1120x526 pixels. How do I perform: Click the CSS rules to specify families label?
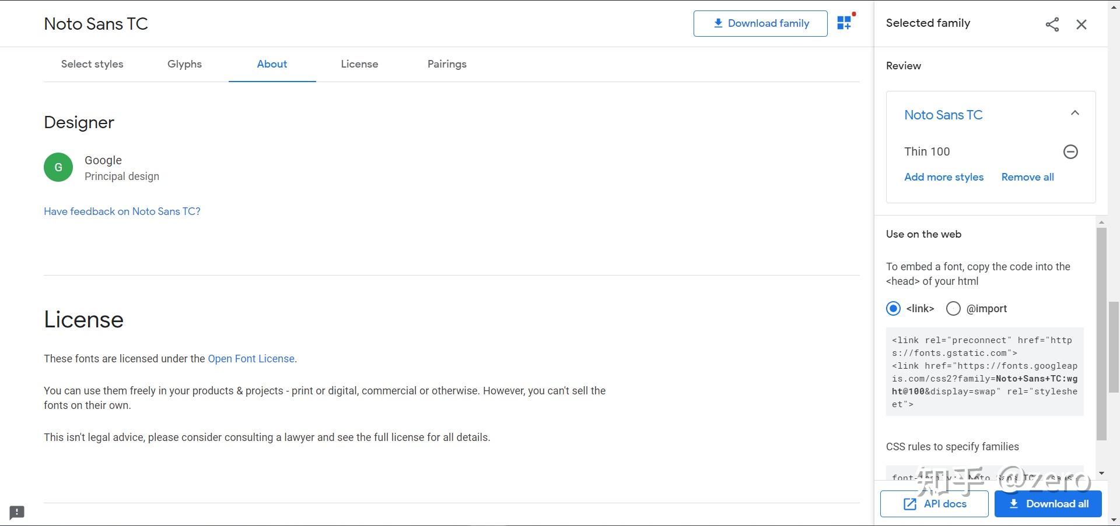(952, 447)
